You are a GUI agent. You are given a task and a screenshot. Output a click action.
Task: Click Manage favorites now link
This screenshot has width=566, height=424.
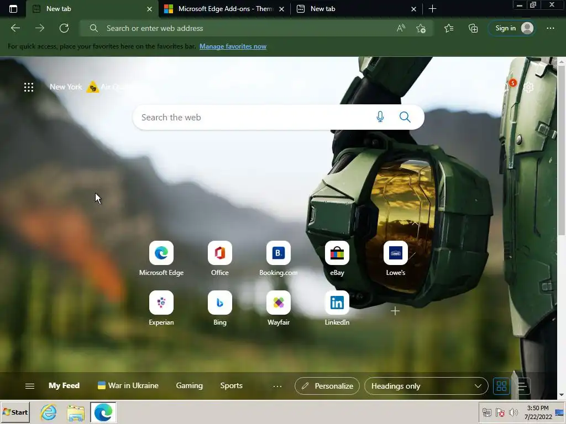tap(233, 46)
